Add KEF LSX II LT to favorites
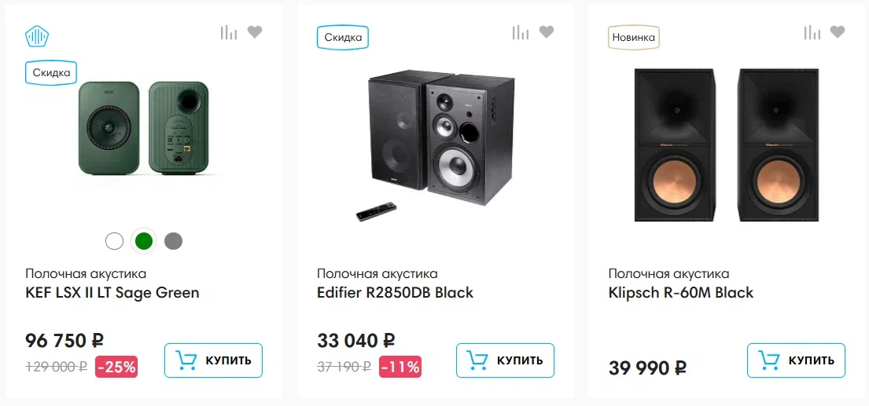869x406 pixels. coord(255,32)
